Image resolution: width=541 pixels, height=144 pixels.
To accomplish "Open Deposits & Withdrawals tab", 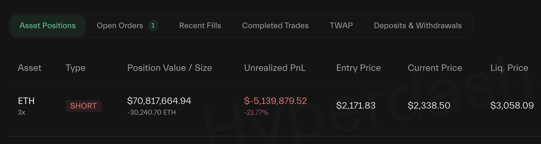I will [418, 26].
